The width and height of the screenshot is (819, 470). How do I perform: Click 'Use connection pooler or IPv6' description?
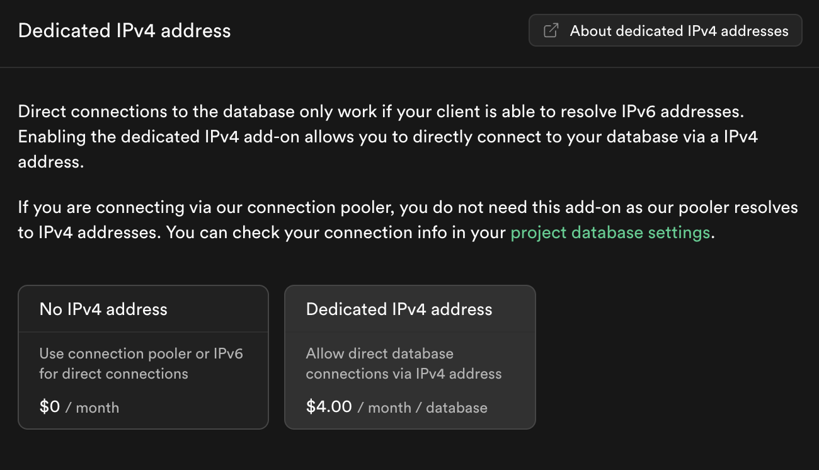141,353
